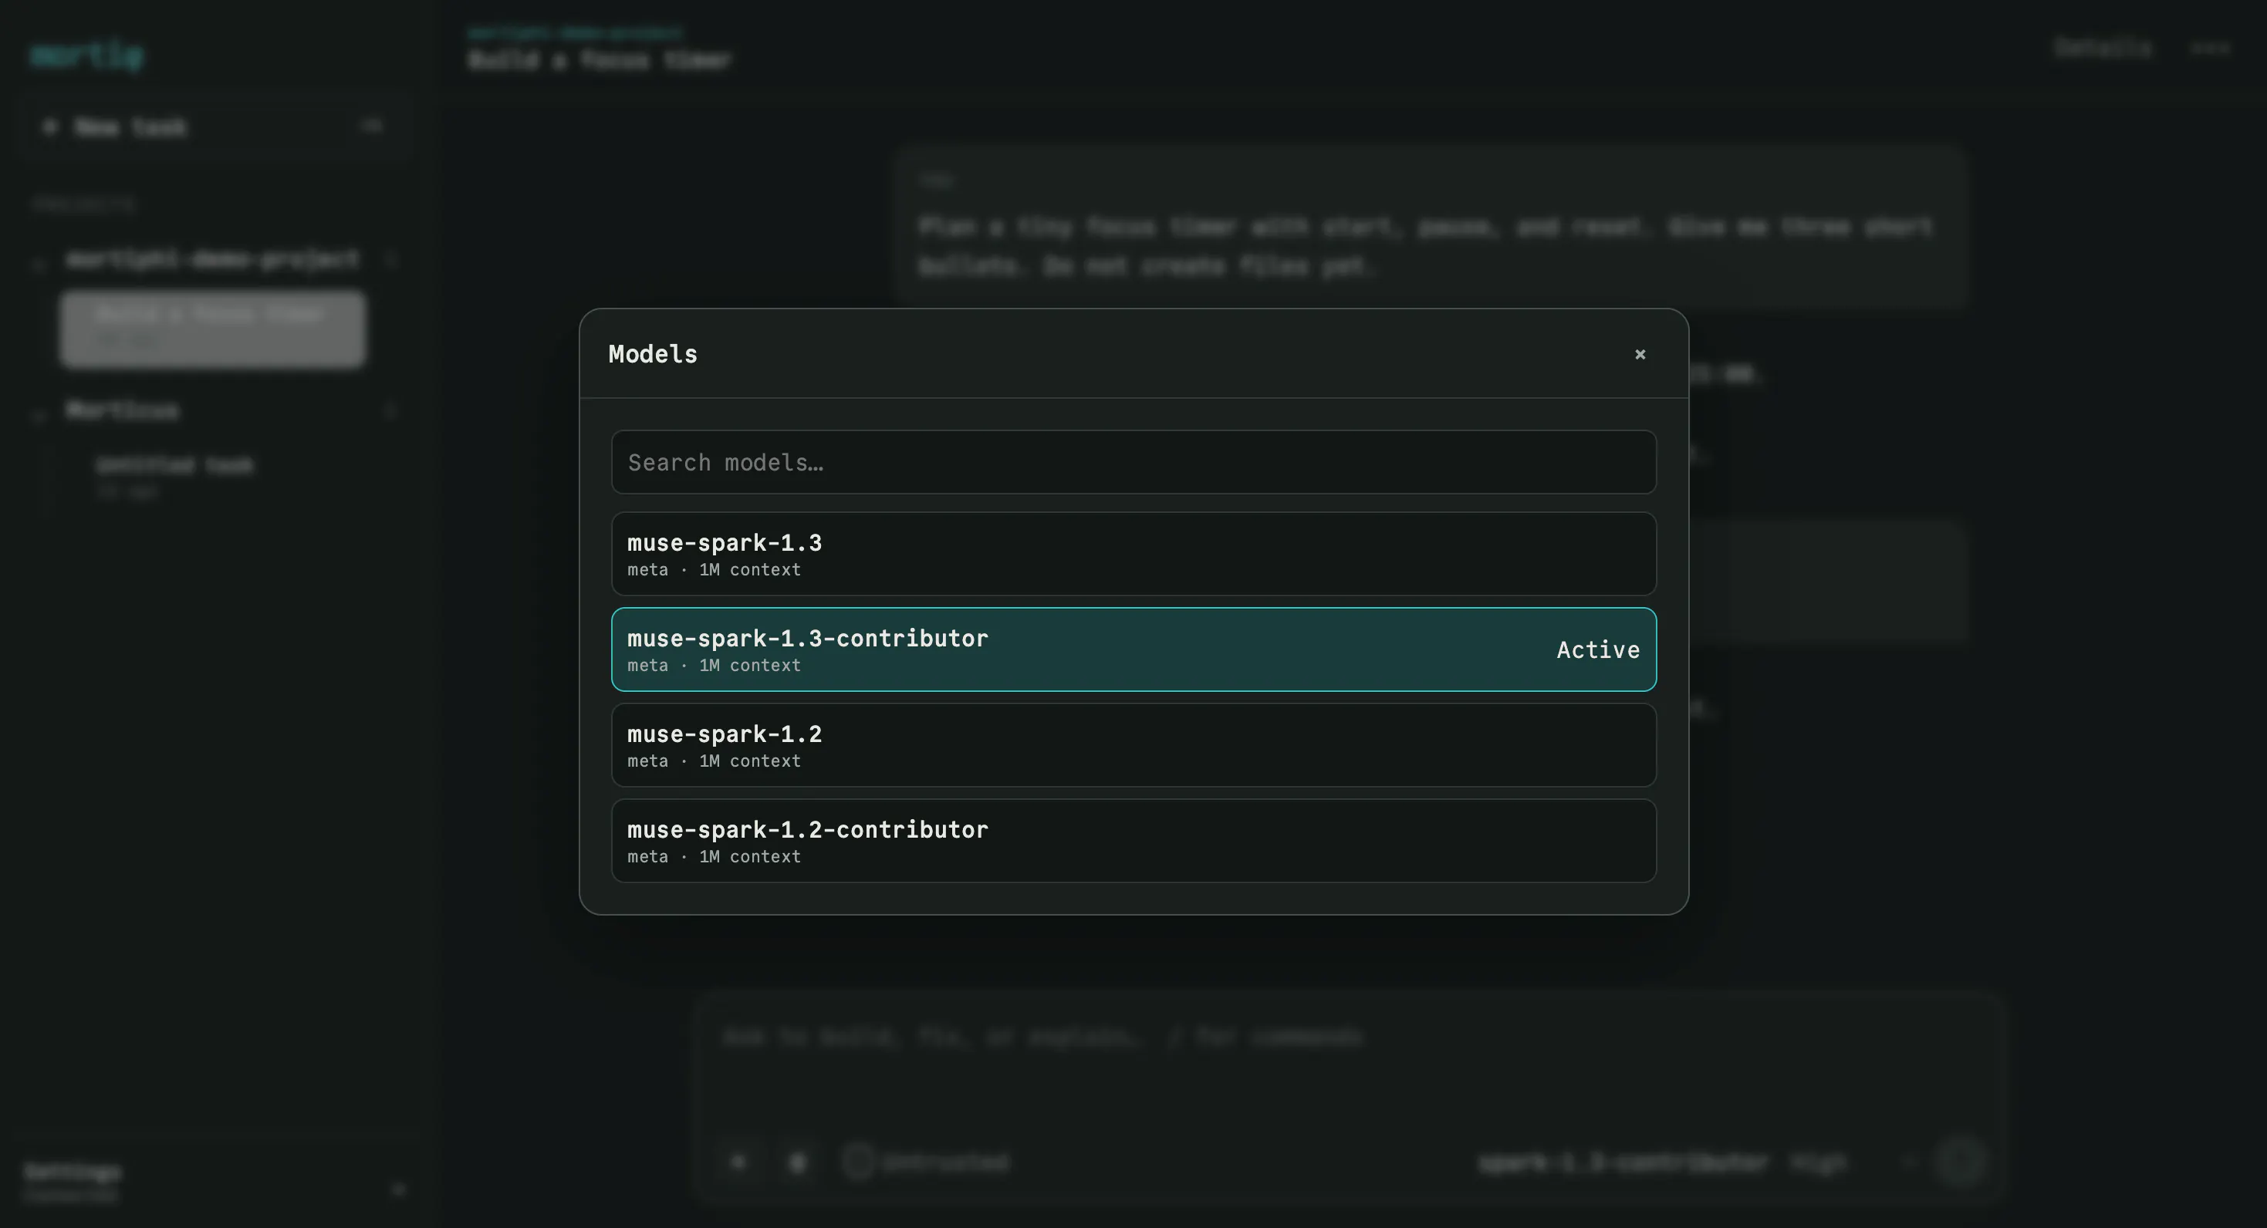The width and height of the screenshot is (2267, 1228).
Task: Open Settings at the sidebar bottom
Action: (74, 1180)
